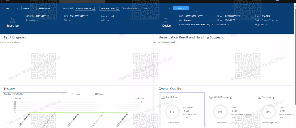The height and width of the screenshot is (128, 296).
Task: Click the Os value Android
Action: pos(188,20)
